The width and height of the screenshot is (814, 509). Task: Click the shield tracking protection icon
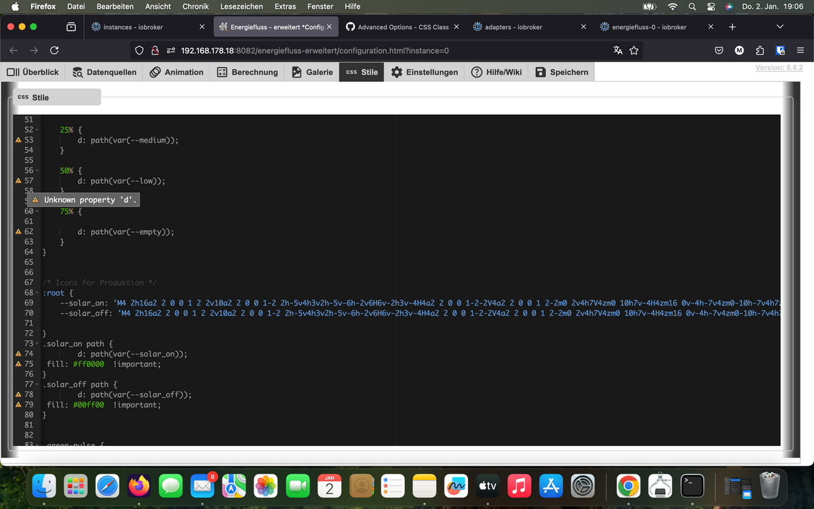tap(139, 50)
